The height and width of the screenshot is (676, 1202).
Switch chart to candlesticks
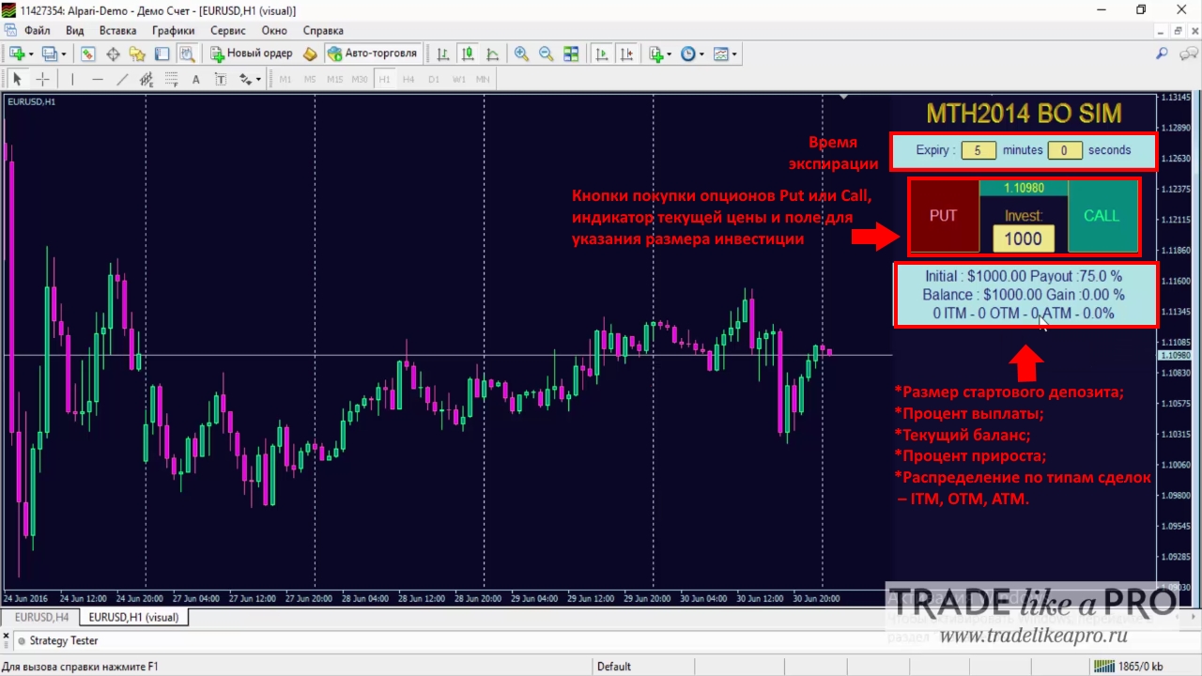coord(468,54)
